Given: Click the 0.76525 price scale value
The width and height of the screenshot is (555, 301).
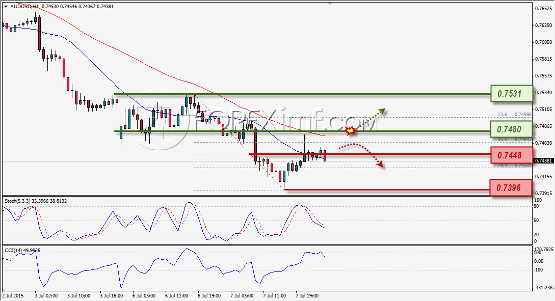Looking at the screenshot, I should (x=544, y=9).
